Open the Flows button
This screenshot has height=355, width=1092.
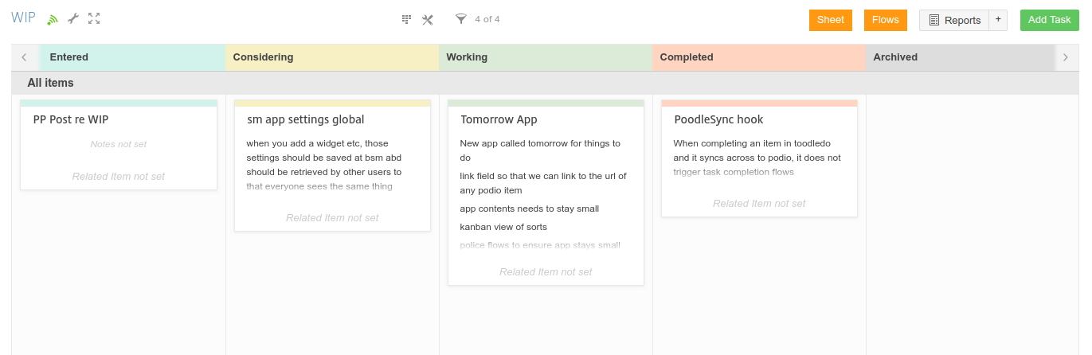click(x=886, y=20)
